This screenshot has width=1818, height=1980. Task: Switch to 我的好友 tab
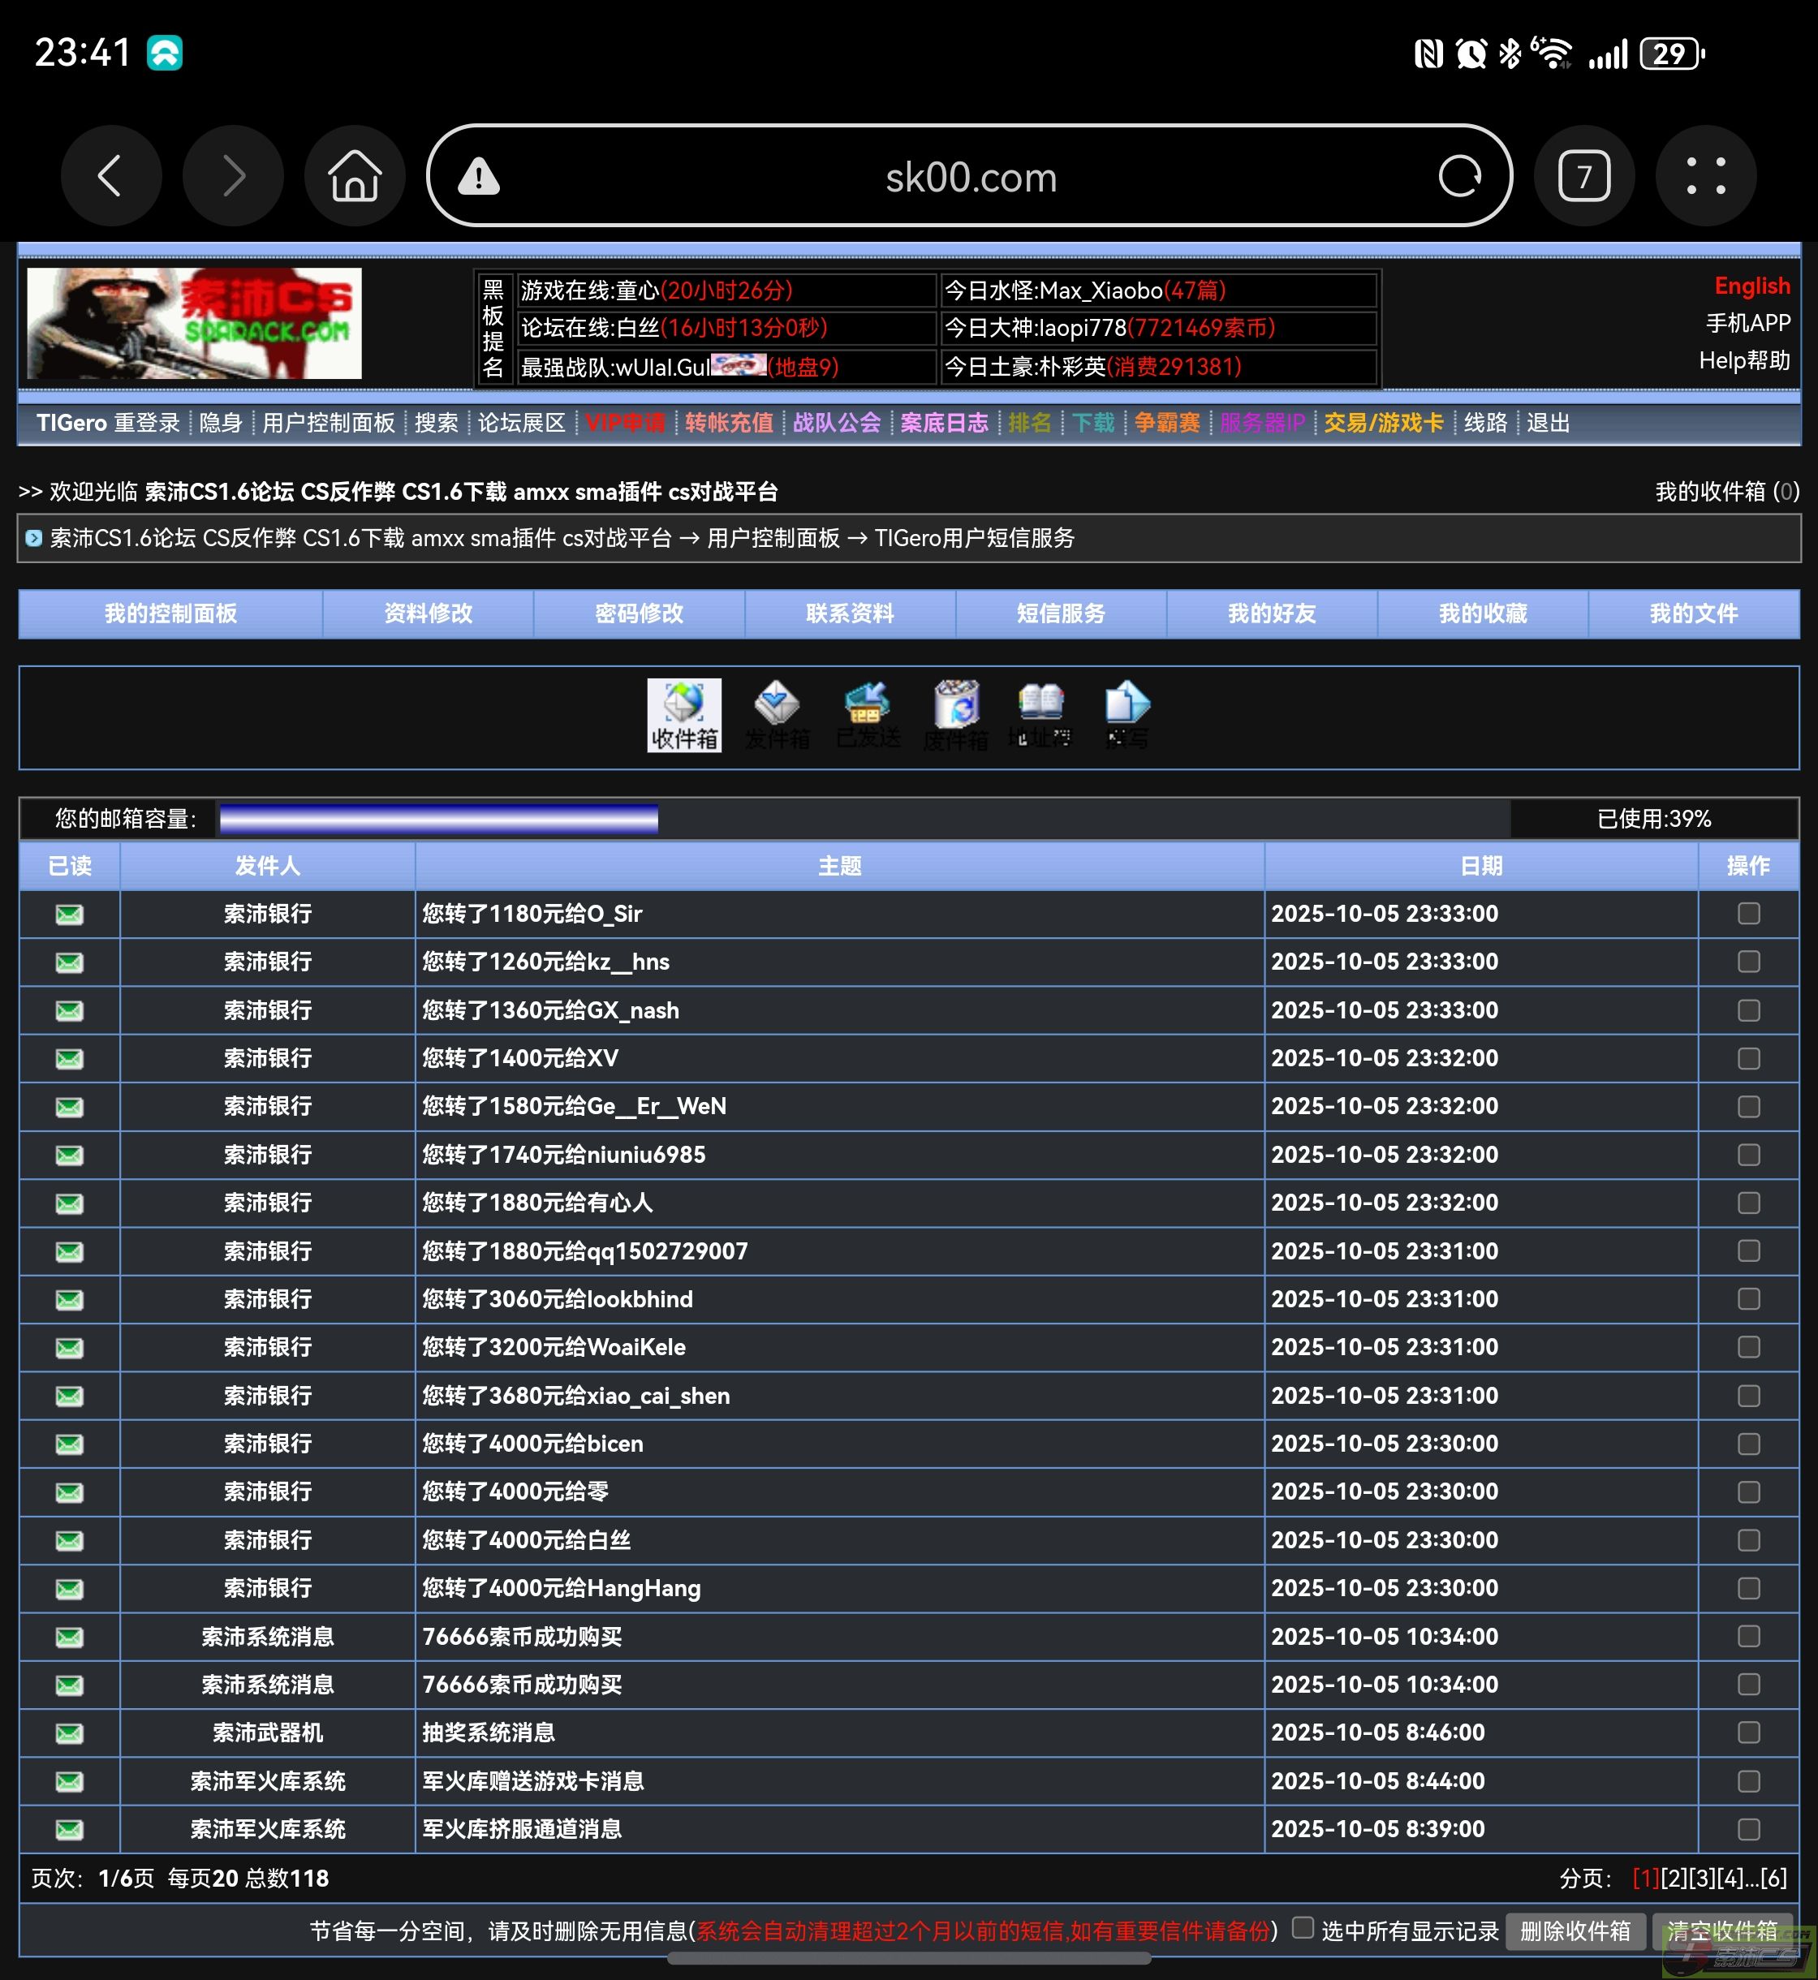pos(1271,613)
